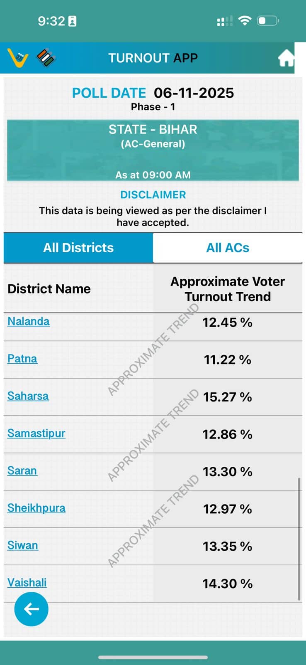306x665 pixels.
Task: Tap the Siwan district link
Action: (23, 545)
